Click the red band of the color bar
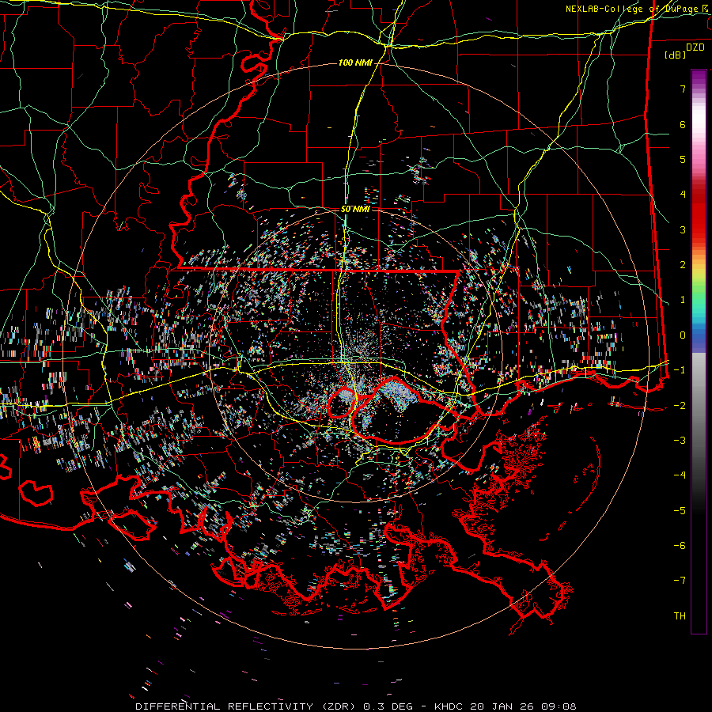Screen dimensions: 712x712 699,214
